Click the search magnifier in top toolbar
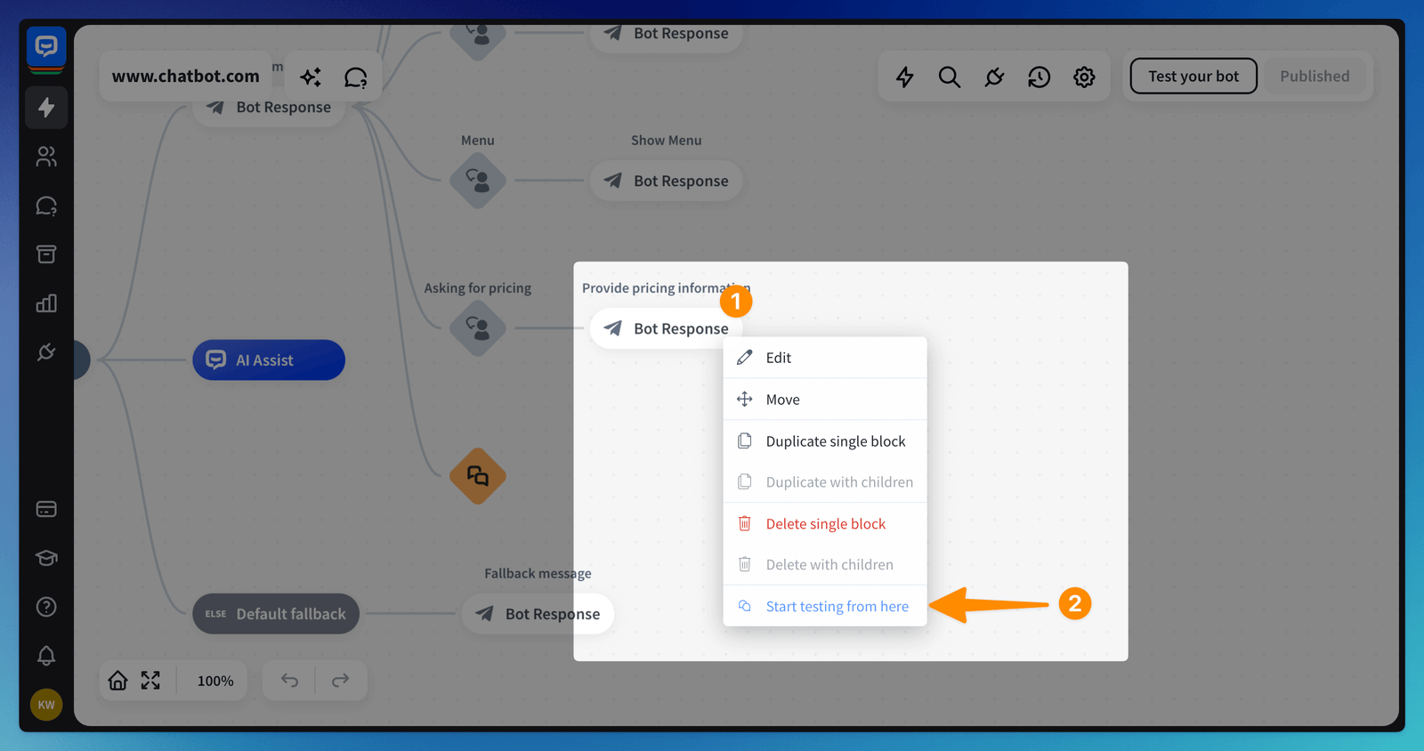The height and width of the screenshot is (751, 1424). (949, 77)
